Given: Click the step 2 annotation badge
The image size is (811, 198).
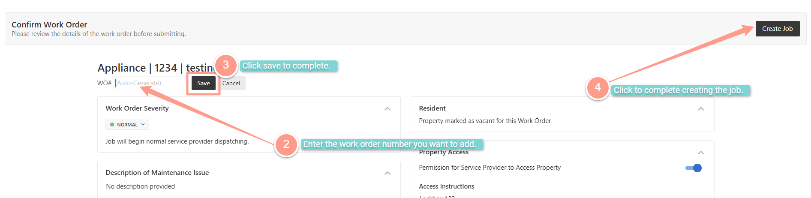Looking at the screenshot, I should point(286,145).
